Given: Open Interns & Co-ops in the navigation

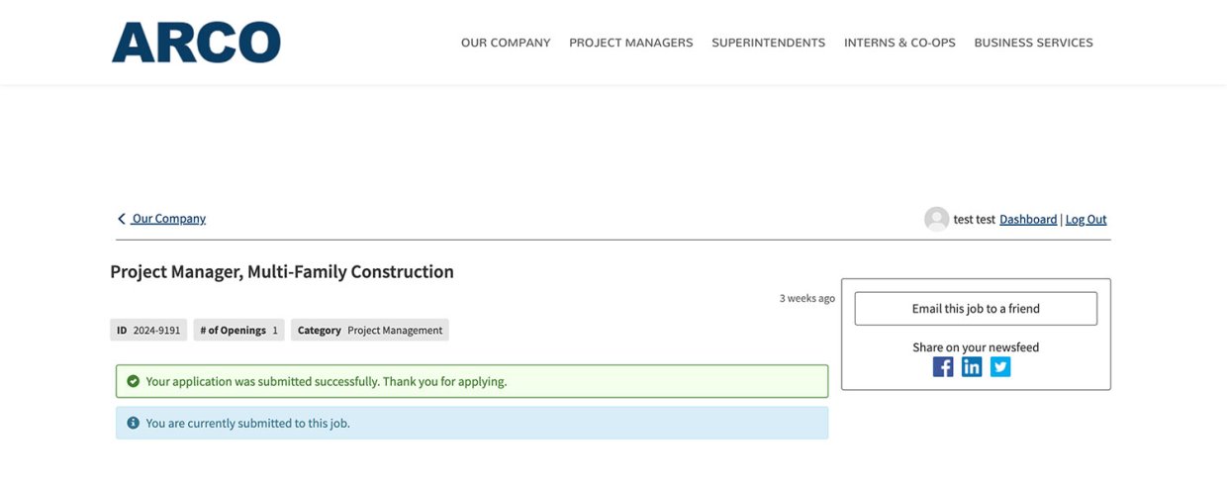Looking at the screenshot, I should (899, 43).
